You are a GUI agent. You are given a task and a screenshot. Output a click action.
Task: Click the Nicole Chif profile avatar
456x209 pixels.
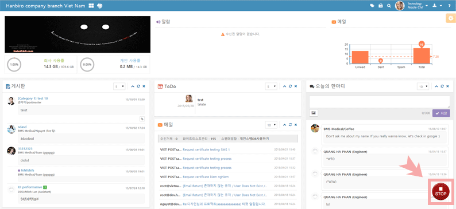click(x=400, y=6)
